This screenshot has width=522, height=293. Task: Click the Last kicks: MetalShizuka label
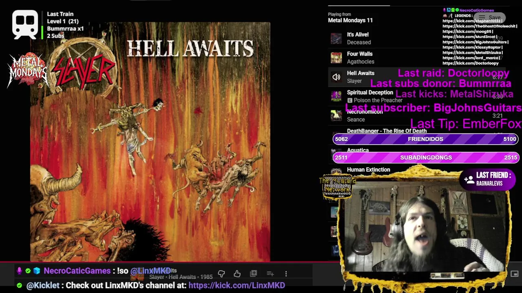pos(454,94)
